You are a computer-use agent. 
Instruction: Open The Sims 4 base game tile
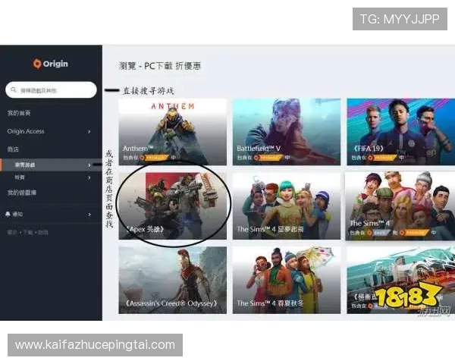400,206
